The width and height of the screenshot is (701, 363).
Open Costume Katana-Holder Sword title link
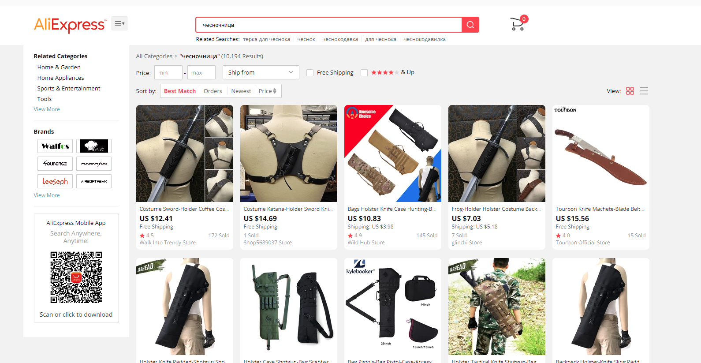tap(288, 209)
